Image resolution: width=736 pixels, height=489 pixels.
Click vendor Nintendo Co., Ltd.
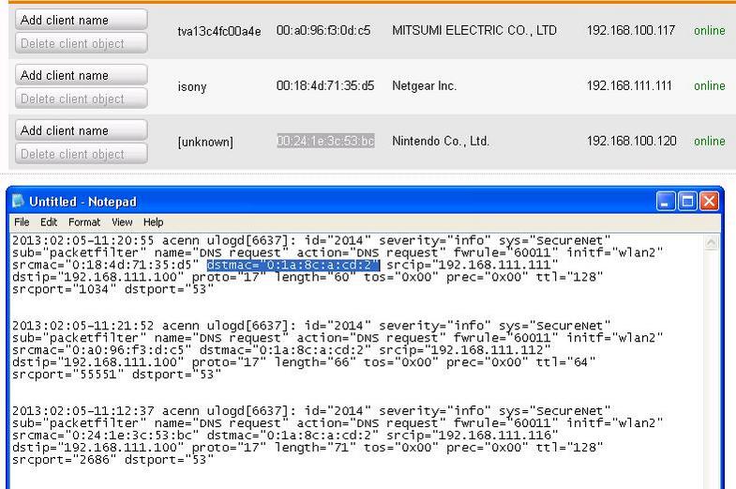coord(441,141)
